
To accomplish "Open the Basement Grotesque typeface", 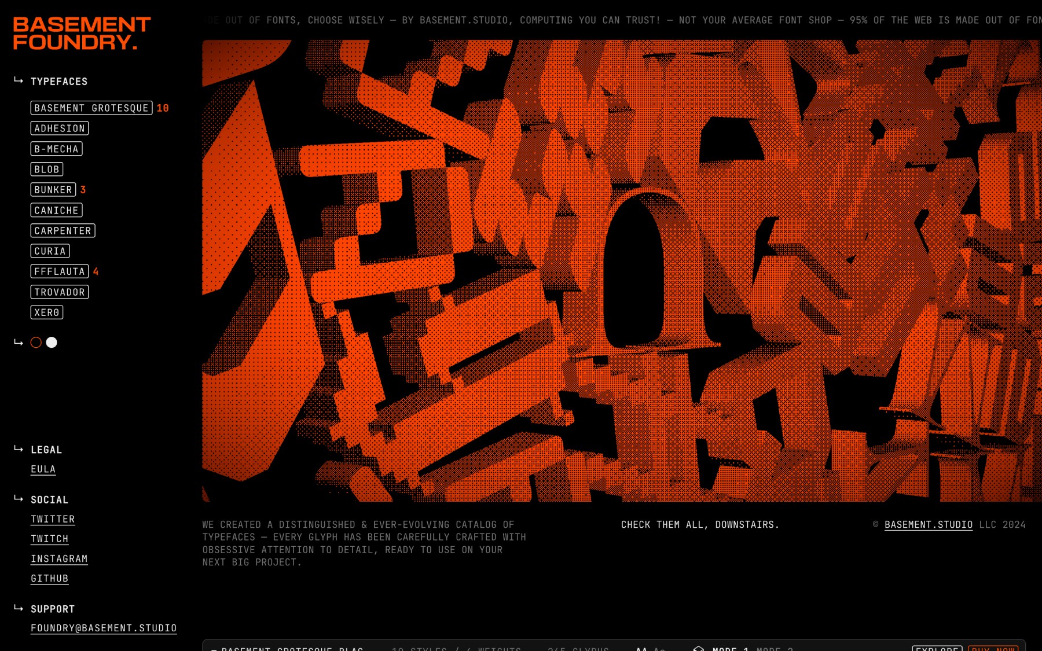I will click(91, 108).
